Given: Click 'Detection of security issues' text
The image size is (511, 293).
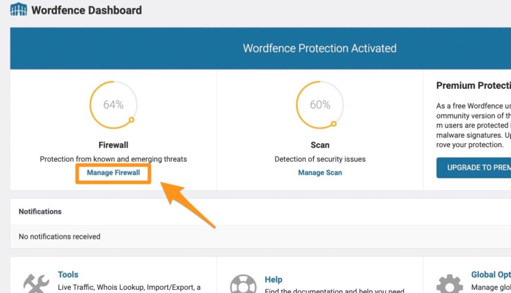Looking at the screenshot, I should pos(320,159).
